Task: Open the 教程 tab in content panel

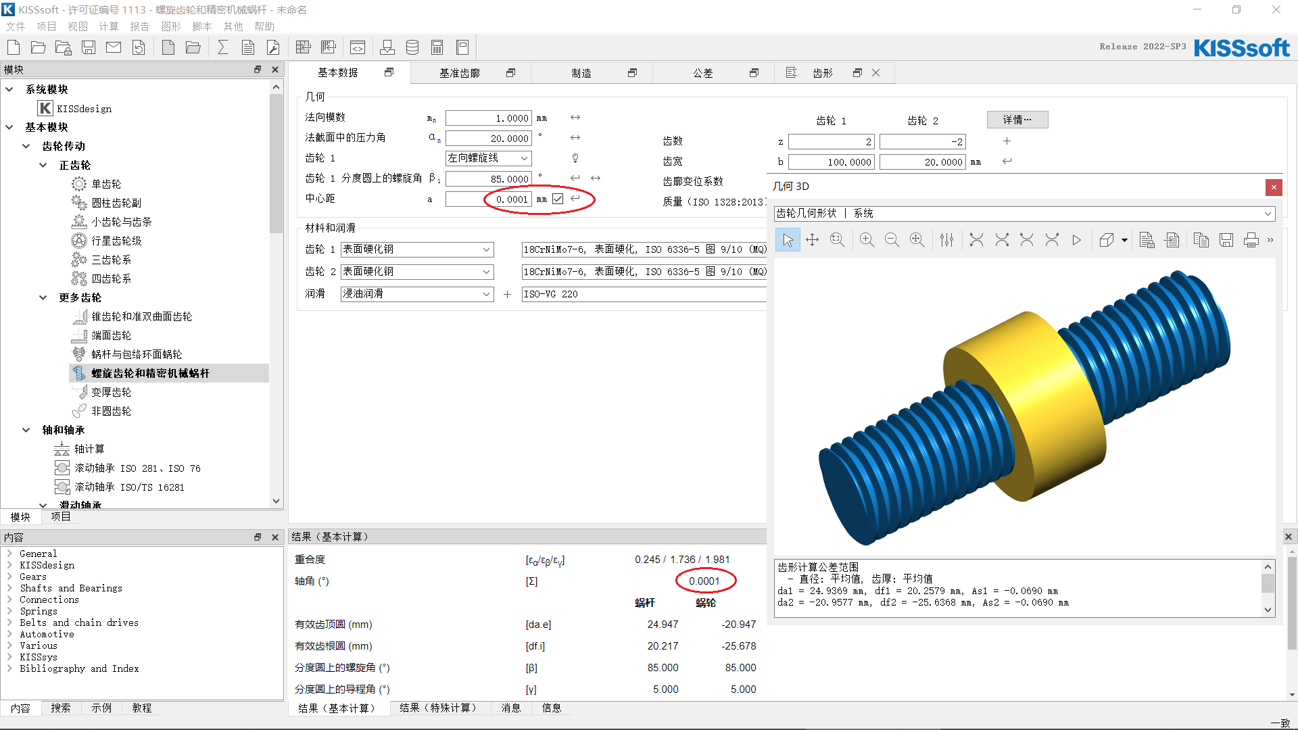Action: pyautogui.click(x=142, y=708)
